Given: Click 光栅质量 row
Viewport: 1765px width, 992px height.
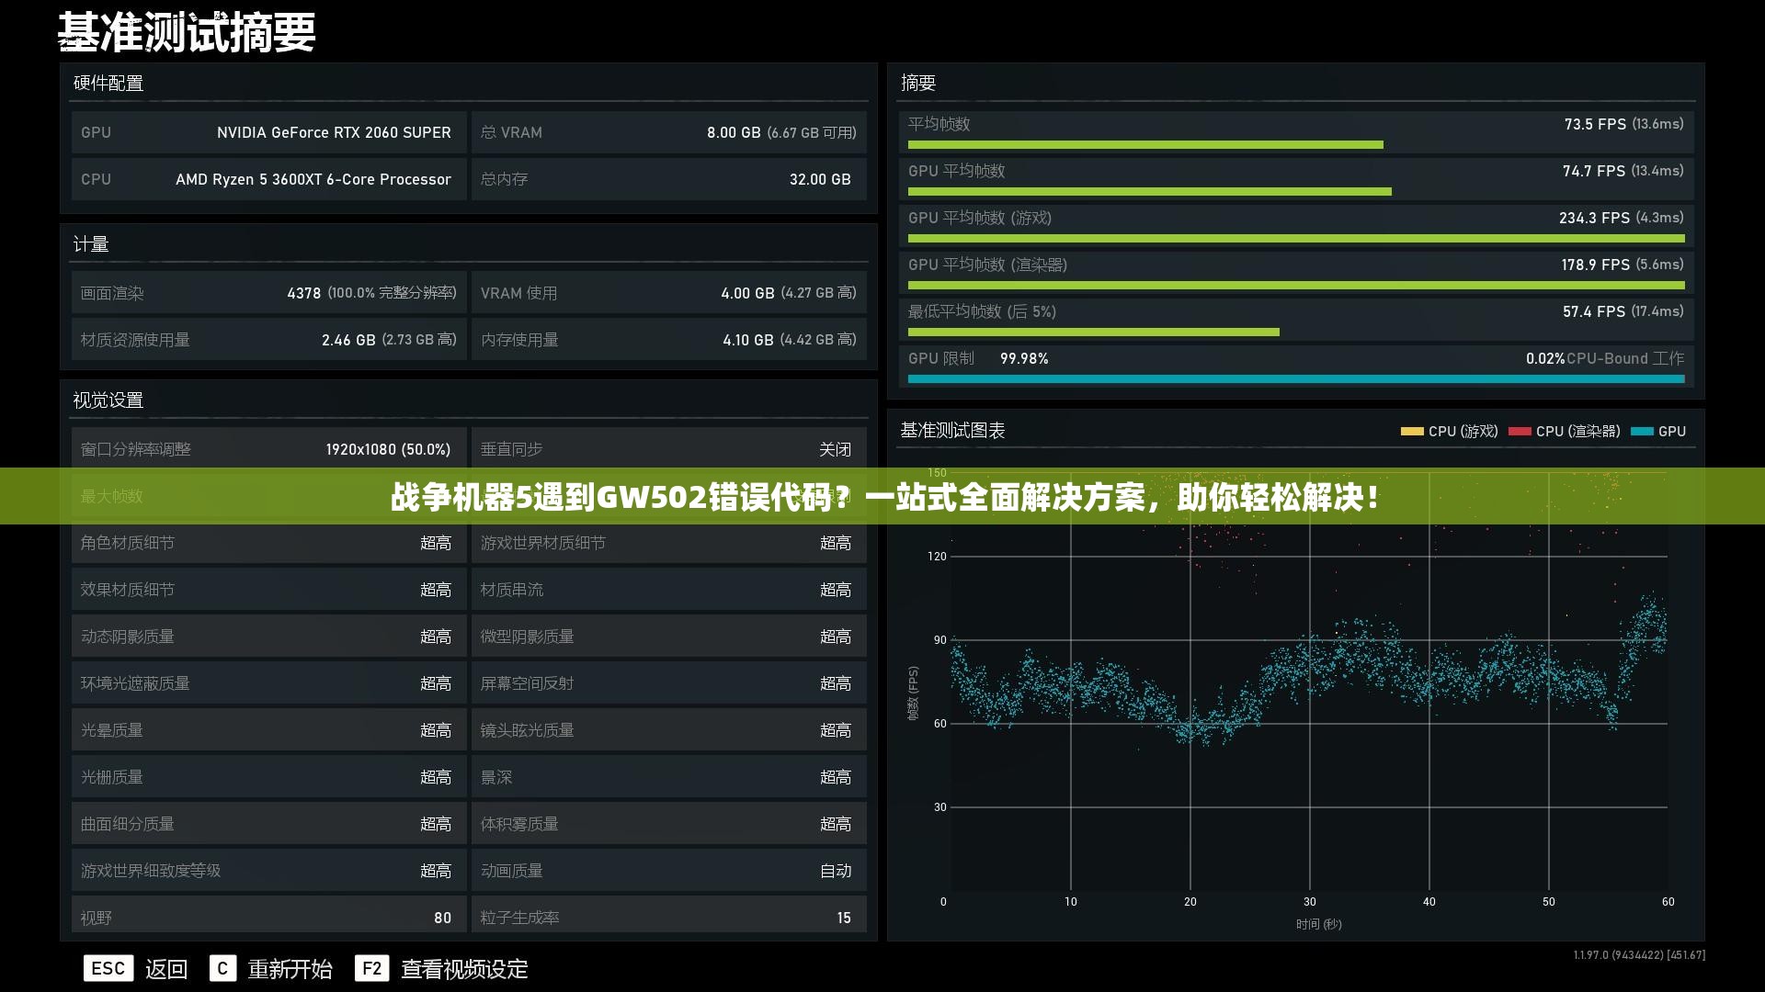Looking at the screenshot, I should [x=269, y=777].
